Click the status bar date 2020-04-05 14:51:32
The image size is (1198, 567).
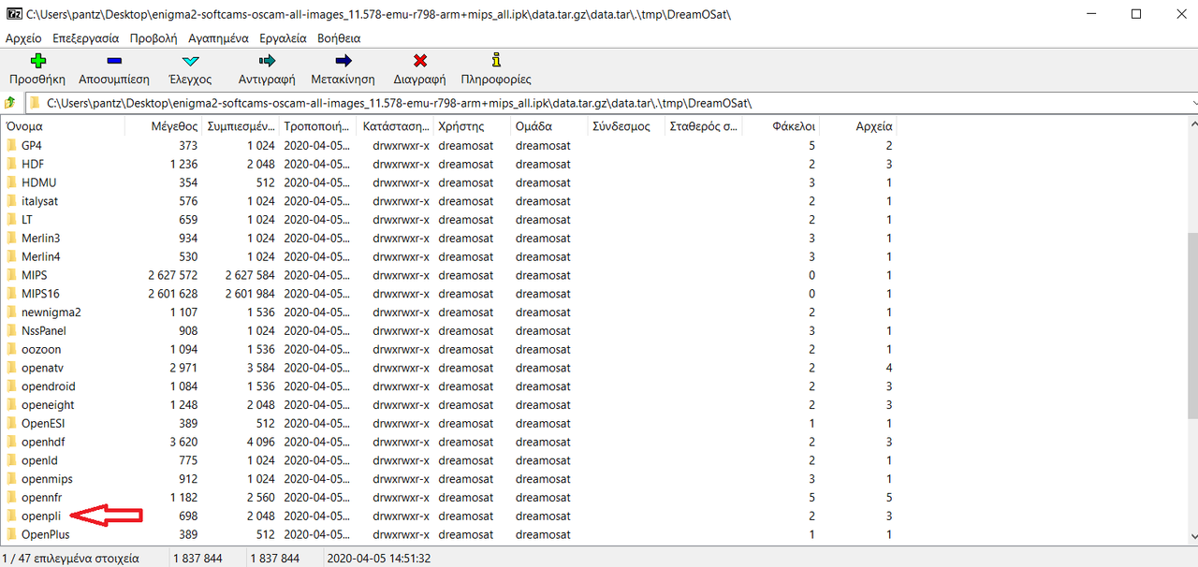click(379, 558)
